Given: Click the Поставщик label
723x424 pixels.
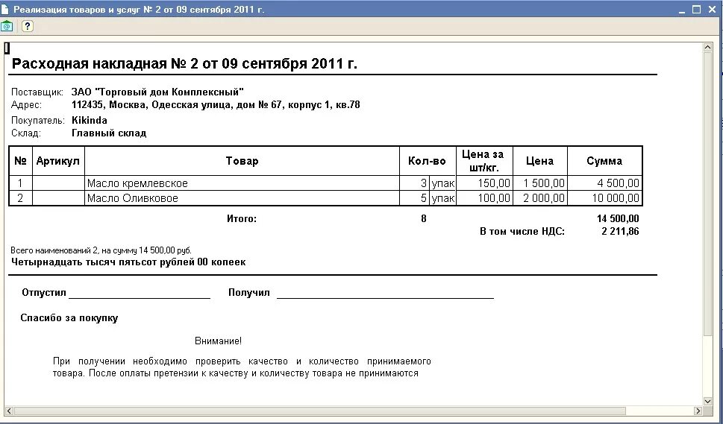Looking at the screenshot, I should pos(37,92).
